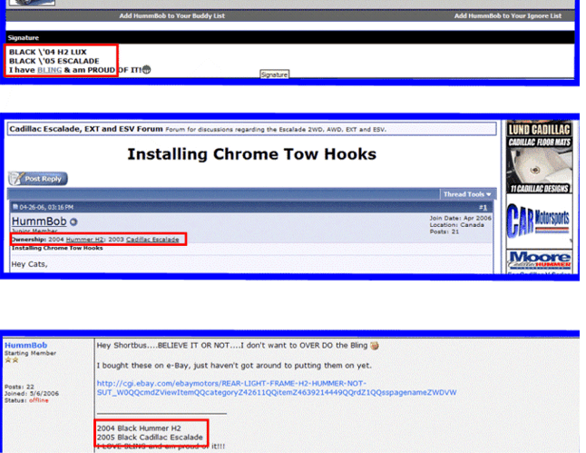The width and height of the screenshot is (586, 453).
Task: Select the Starting Member rank text
Action: point(30,353)
